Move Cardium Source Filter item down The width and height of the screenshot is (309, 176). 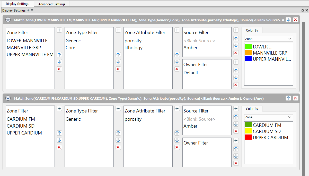236,124
